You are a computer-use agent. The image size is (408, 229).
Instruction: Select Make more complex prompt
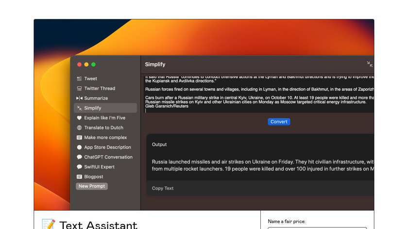(x=105, y=137)
